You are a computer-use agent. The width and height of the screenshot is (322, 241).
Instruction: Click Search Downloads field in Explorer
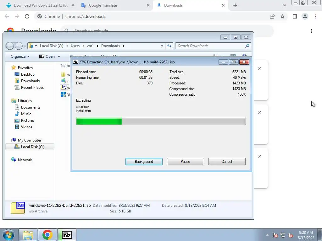210,46
